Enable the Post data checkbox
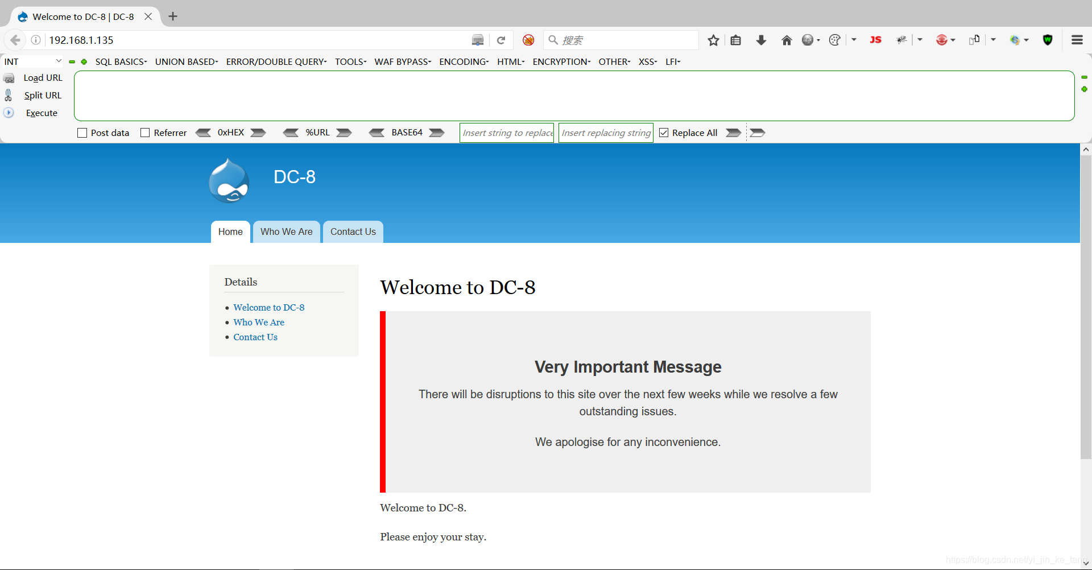 82,133
